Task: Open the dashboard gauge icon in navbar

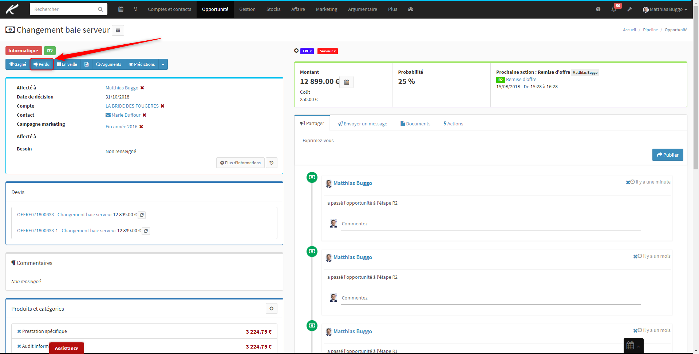Action: coord(411,9)
